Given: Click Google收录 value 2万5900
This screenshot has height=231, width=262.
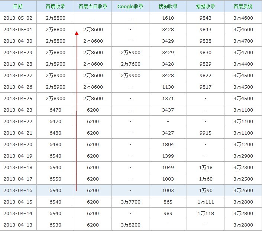Looking at the screenshot, I should (x=130, y=52).
